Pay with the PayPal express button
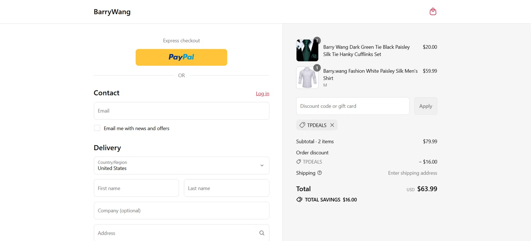Screen dimensions: 531x241 [x=181, y=57]
